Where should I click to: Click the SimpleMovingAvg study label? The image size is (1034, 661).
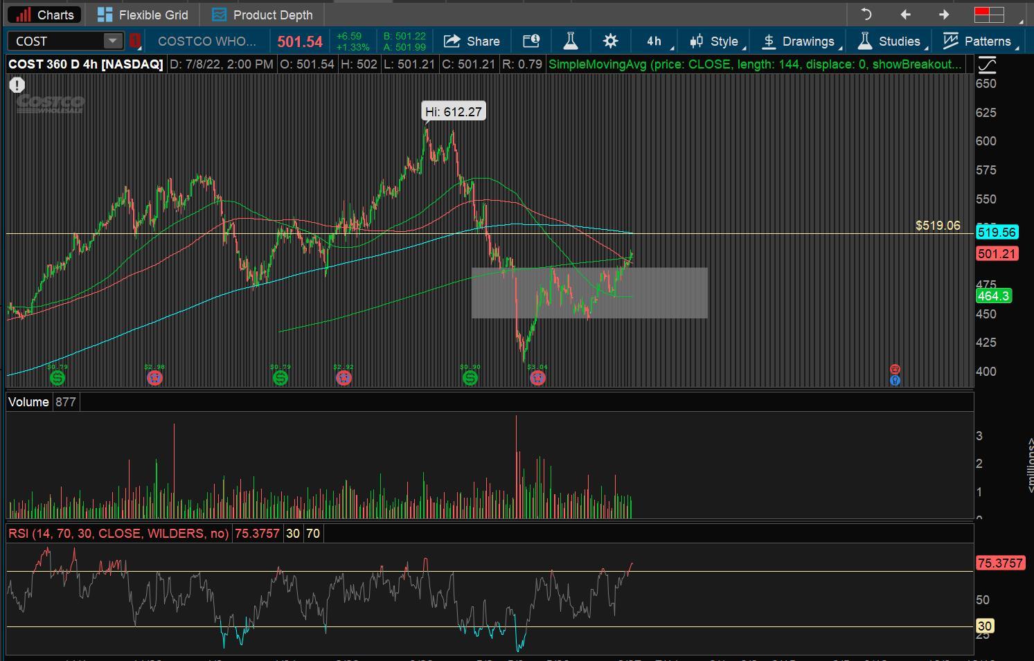coord(755,64)
